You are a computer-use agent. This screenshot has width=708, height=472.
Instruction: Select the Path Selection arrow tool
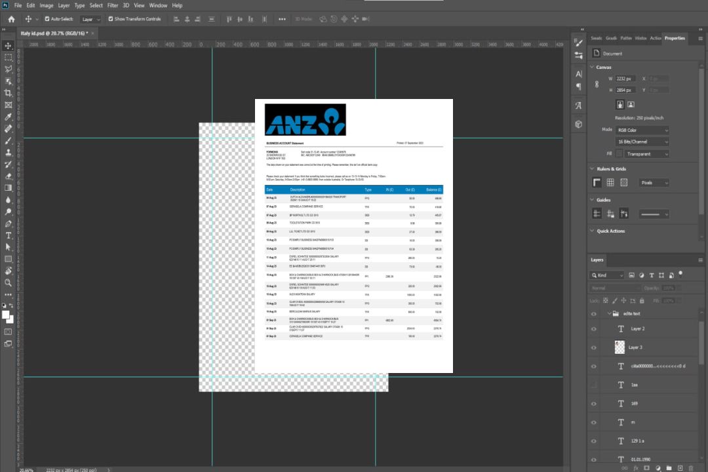point(8,247)
